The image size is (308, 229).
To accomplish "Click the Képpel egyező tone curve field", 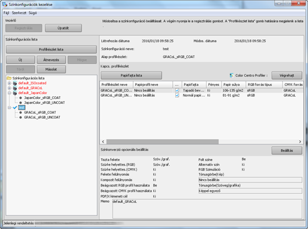I will click(x=250, y=191).
